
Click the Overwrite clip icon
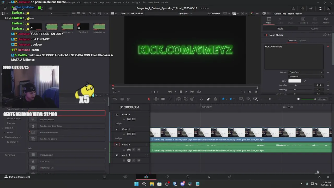point(186,99)
